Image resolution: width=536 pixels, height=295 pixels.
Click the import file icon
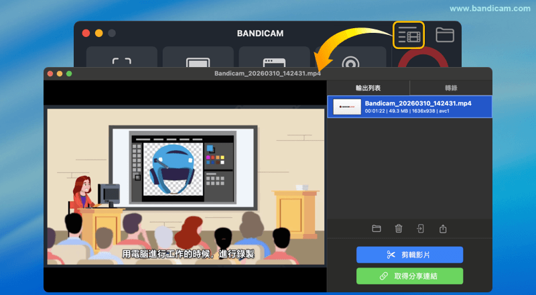coord(420,229)
